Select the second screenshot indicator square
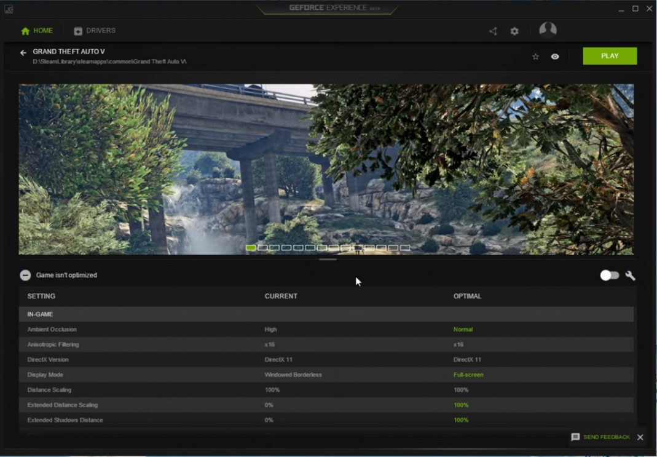 [262, 248]
